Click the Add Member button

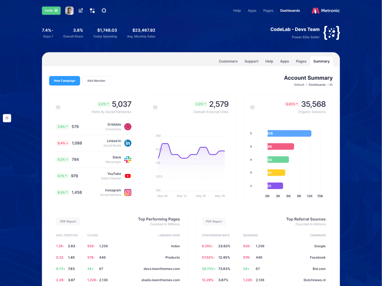pyautogui.click(x=96, y=81)
